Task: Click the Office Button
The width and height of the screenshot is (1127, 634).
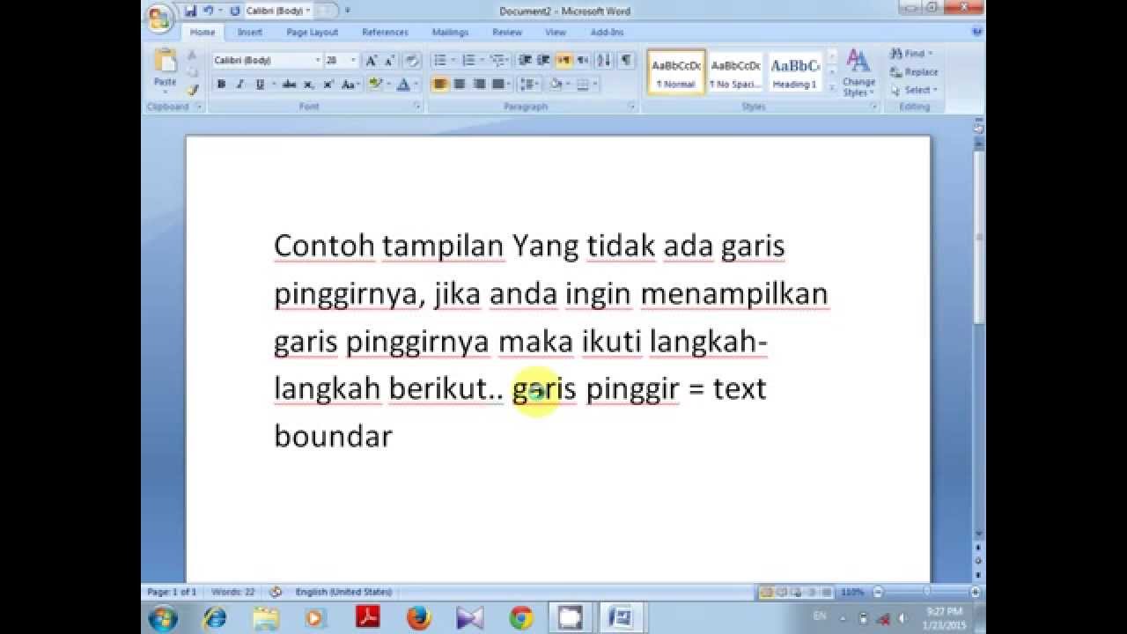Action: click(x=159, y=18)
